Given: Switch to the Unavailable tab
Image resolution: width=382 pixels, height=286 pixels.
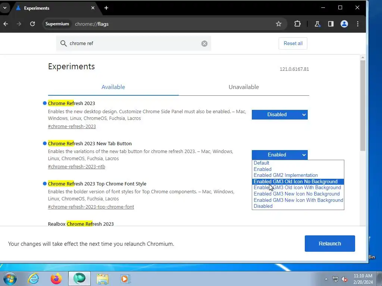Looking at the screenshot, I should click(244, 87).
